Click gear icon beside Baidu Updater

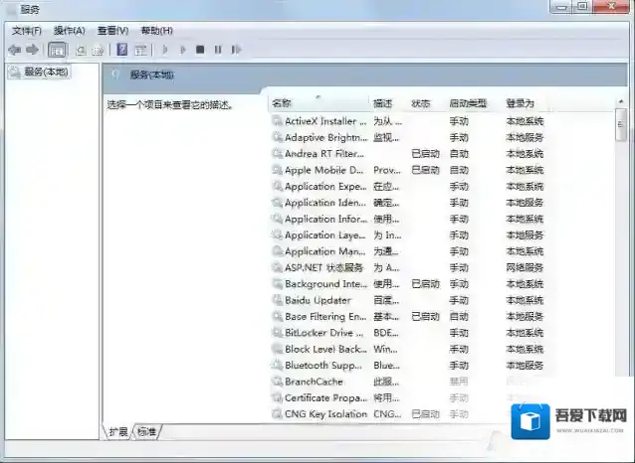tap(278, 300)
